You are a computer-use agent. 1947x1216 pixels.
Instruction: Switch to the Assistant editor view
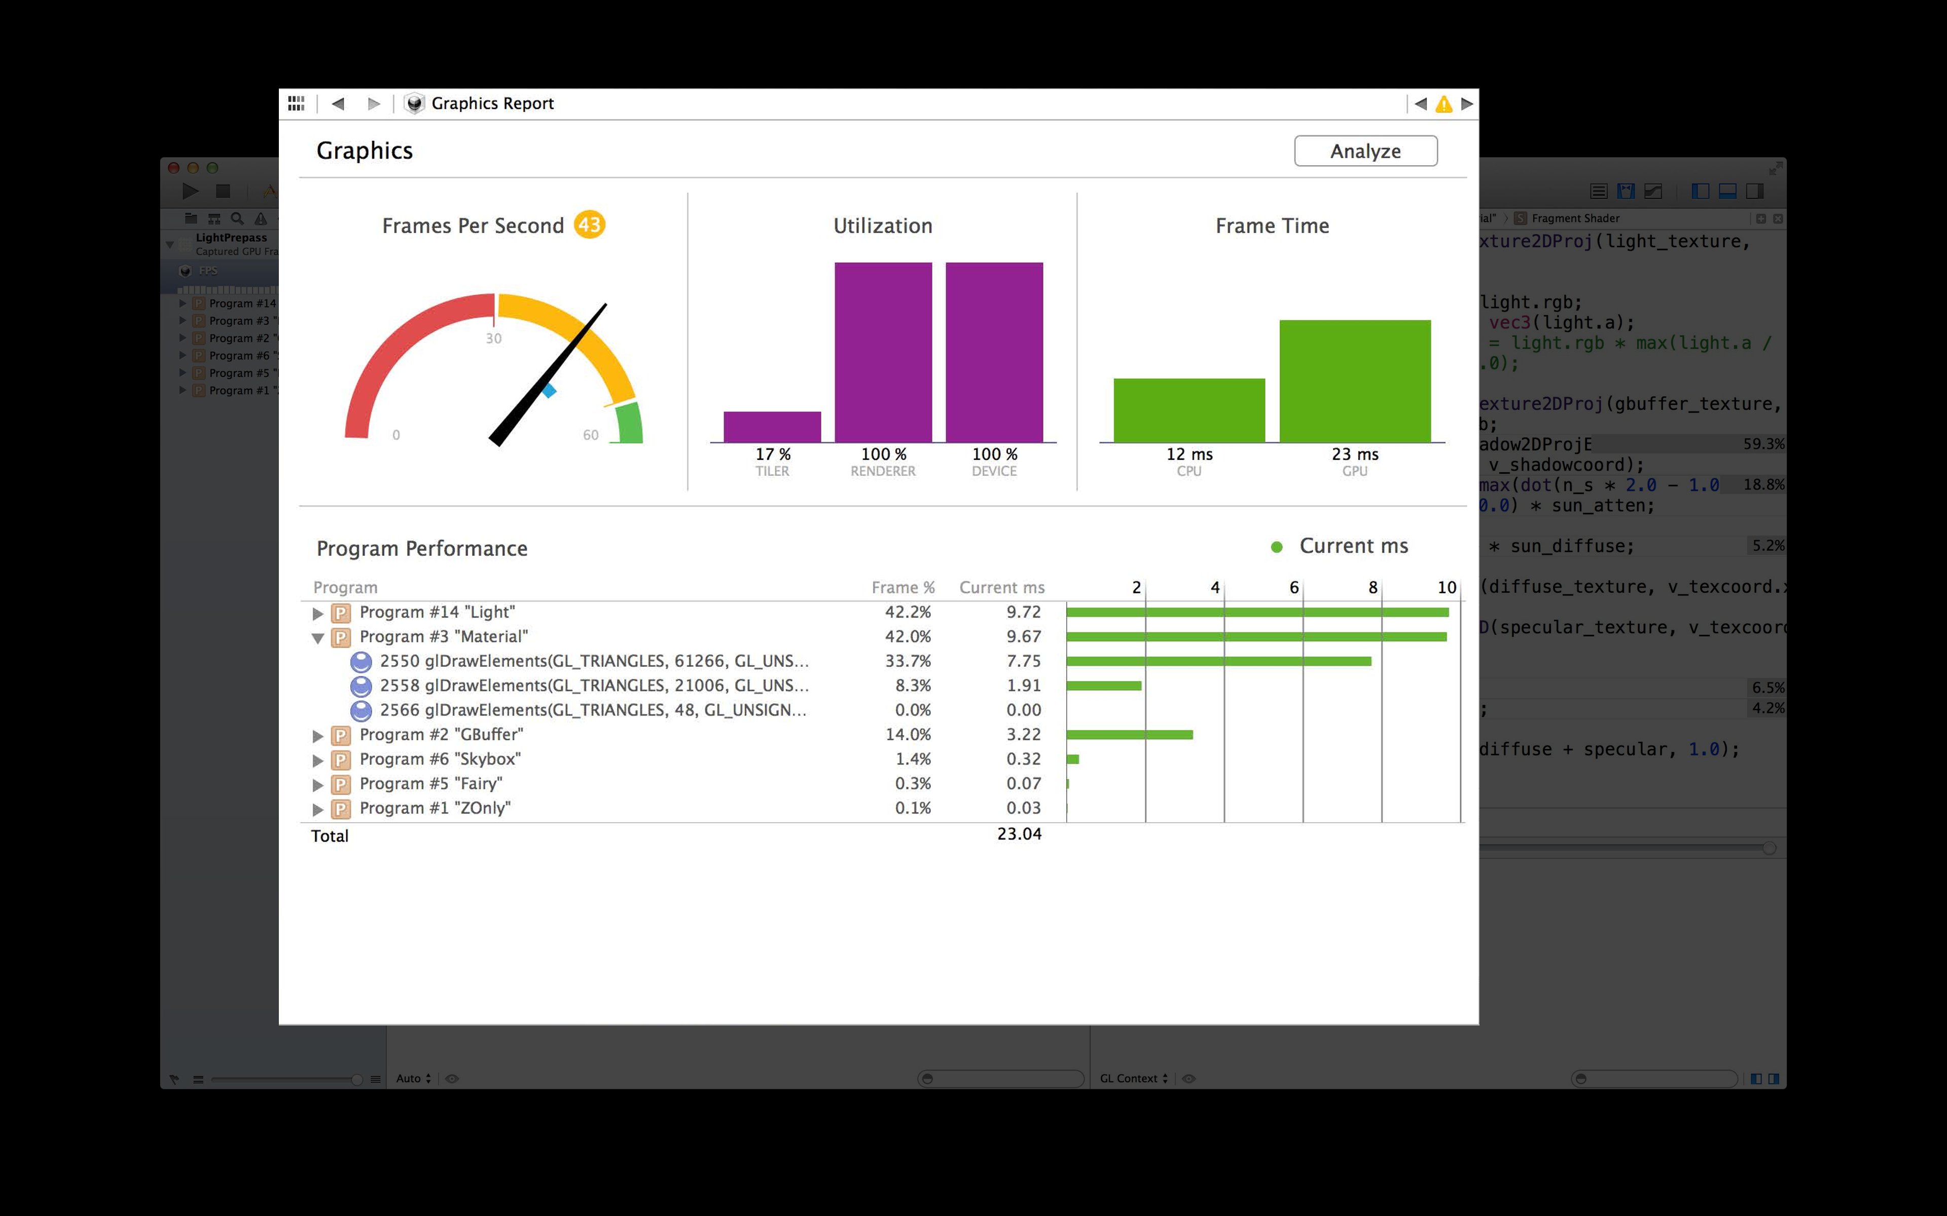click(x=1626, y=192)
